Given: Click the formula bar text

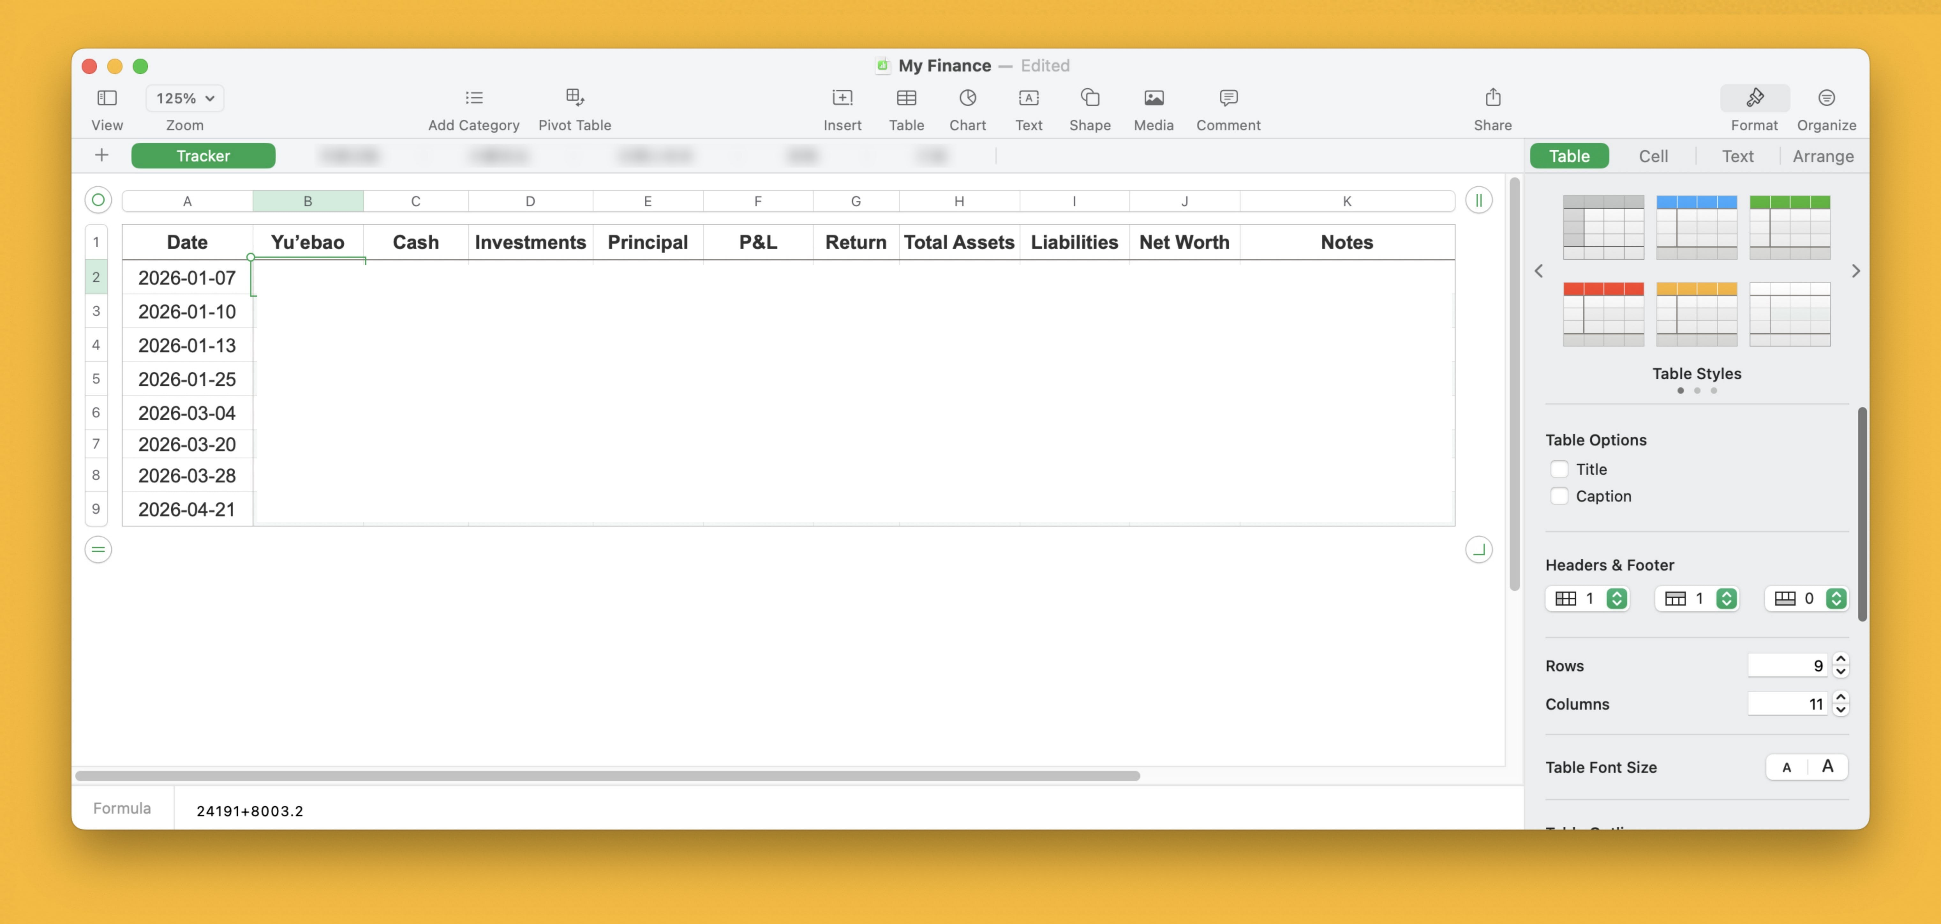Looking at the screenshot, I should click(x=249, y=811).
